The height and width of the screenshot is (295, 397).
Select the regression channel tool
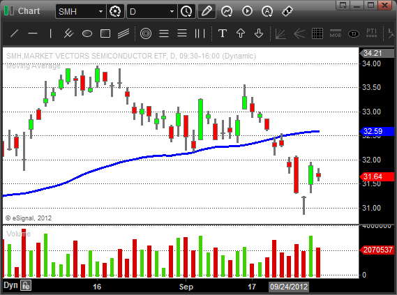coord(123,33)
